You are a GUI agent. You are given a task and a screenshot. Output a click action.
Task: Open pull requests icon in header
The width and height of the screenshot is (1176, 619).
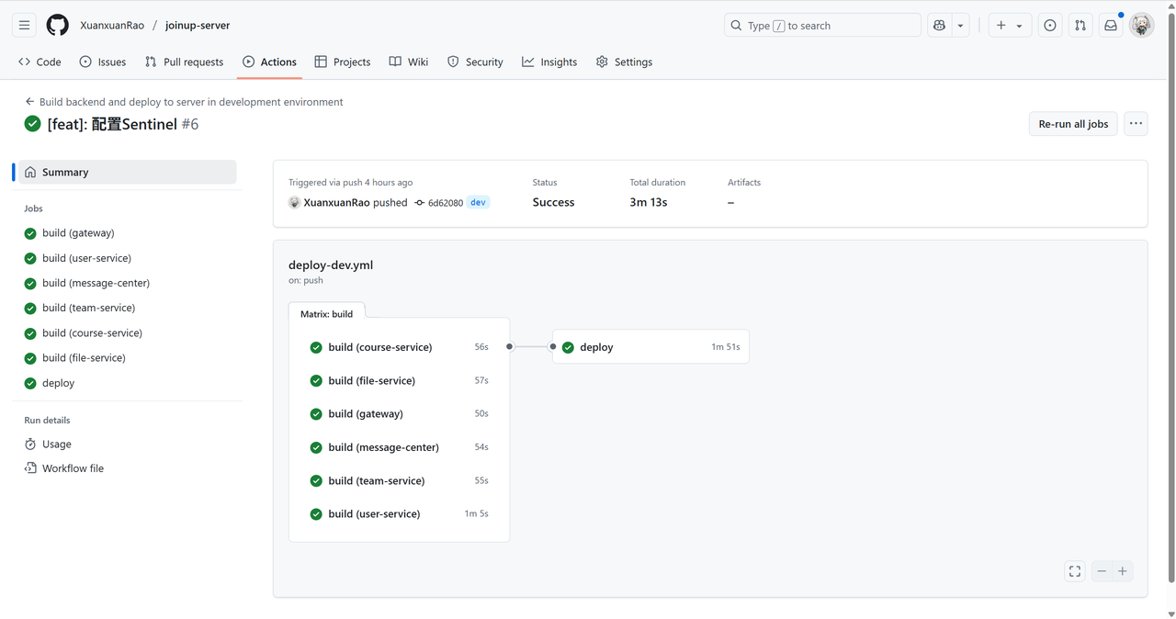1080,26
